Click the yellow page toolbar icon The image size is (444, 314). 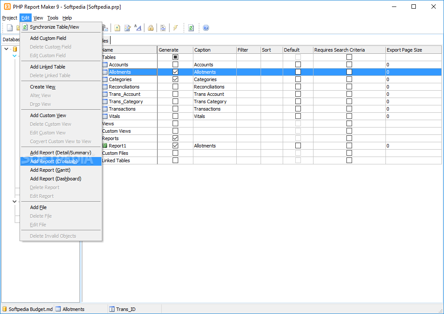point(117,28)
